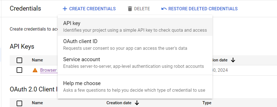
Task: Tick the API Keys header select-all checkbox
Action: coord(19,60)
